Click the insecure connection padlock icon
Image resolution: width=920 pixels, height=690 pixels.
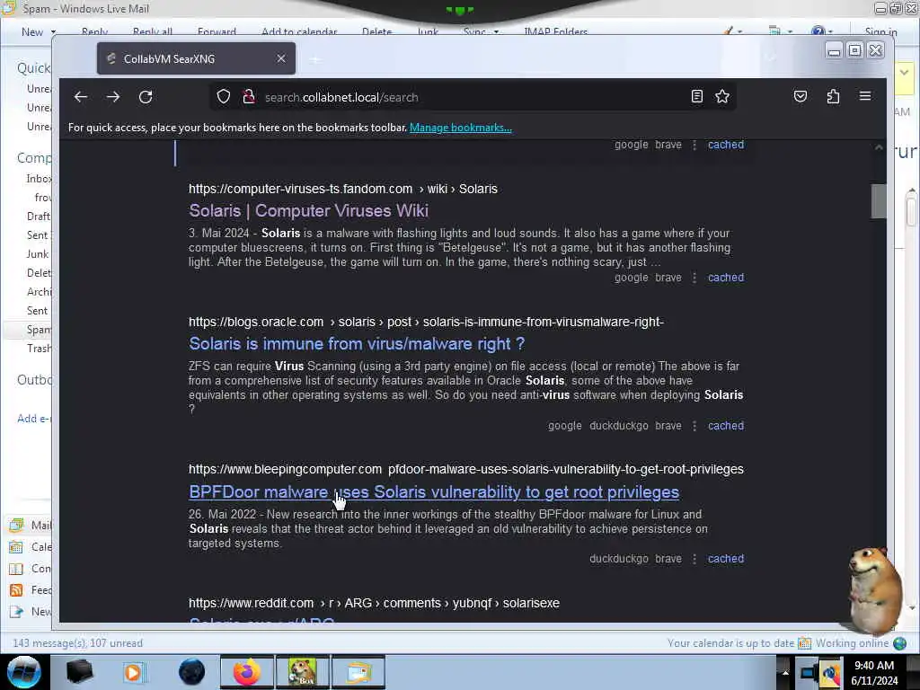pos(249,97)
